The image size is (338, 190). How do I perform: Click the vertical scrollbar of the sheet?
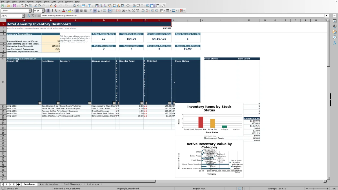point(328,99)
